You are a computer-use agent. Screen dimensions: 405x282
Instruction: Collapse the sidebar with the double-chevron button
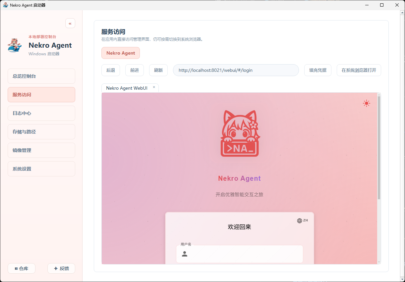[x=70, y=23]
